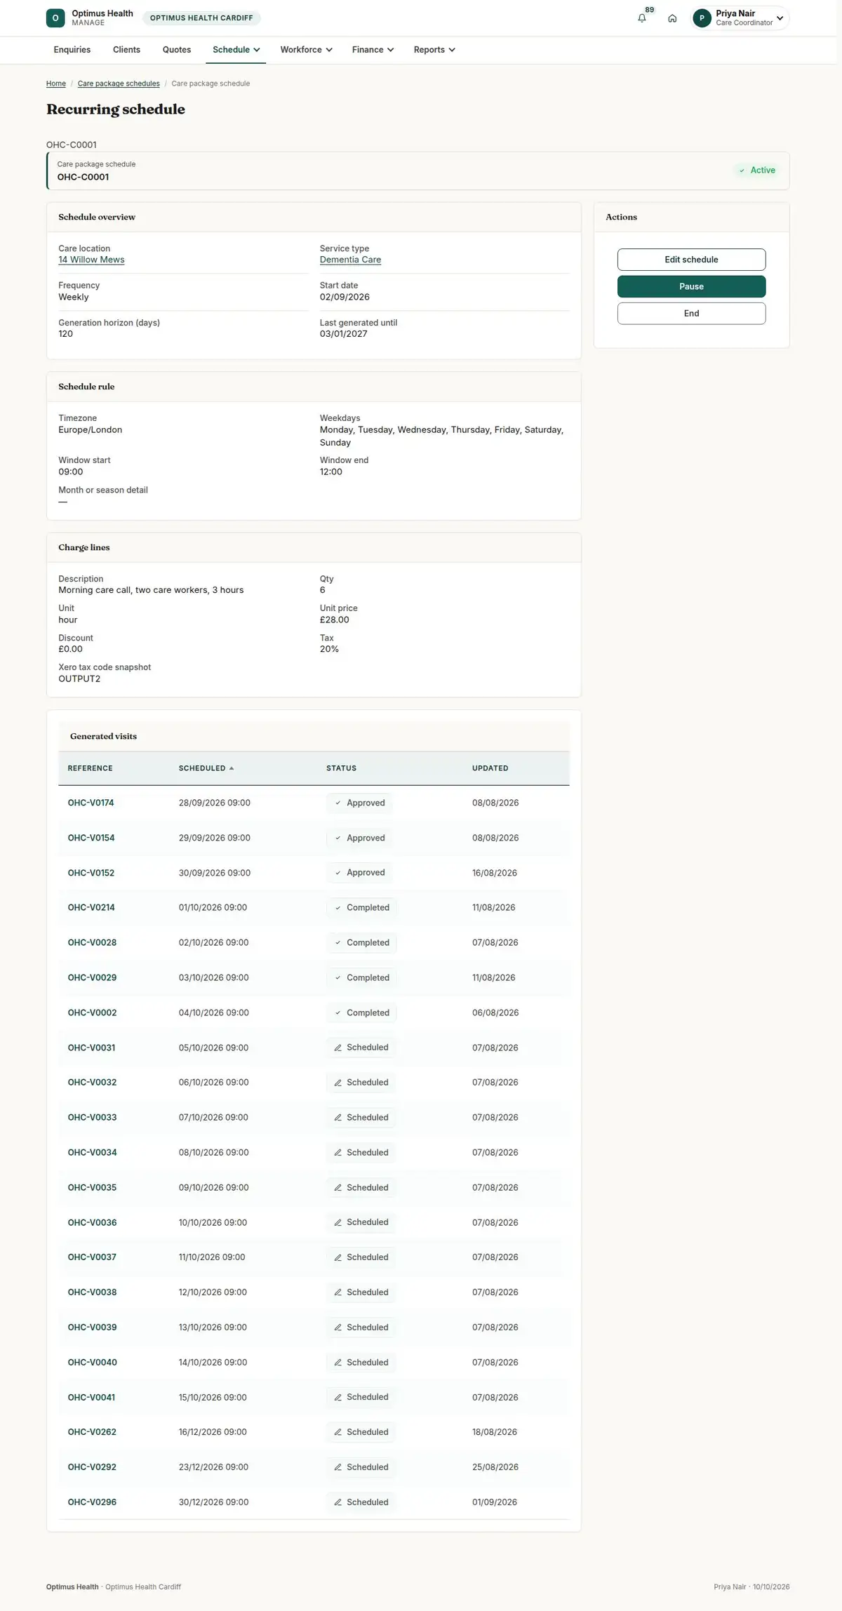This screenshot has width=842, height=1611.
Task: Select the '16/12/2026 09:00' scheduled cell
Action: click(213, 1432)
